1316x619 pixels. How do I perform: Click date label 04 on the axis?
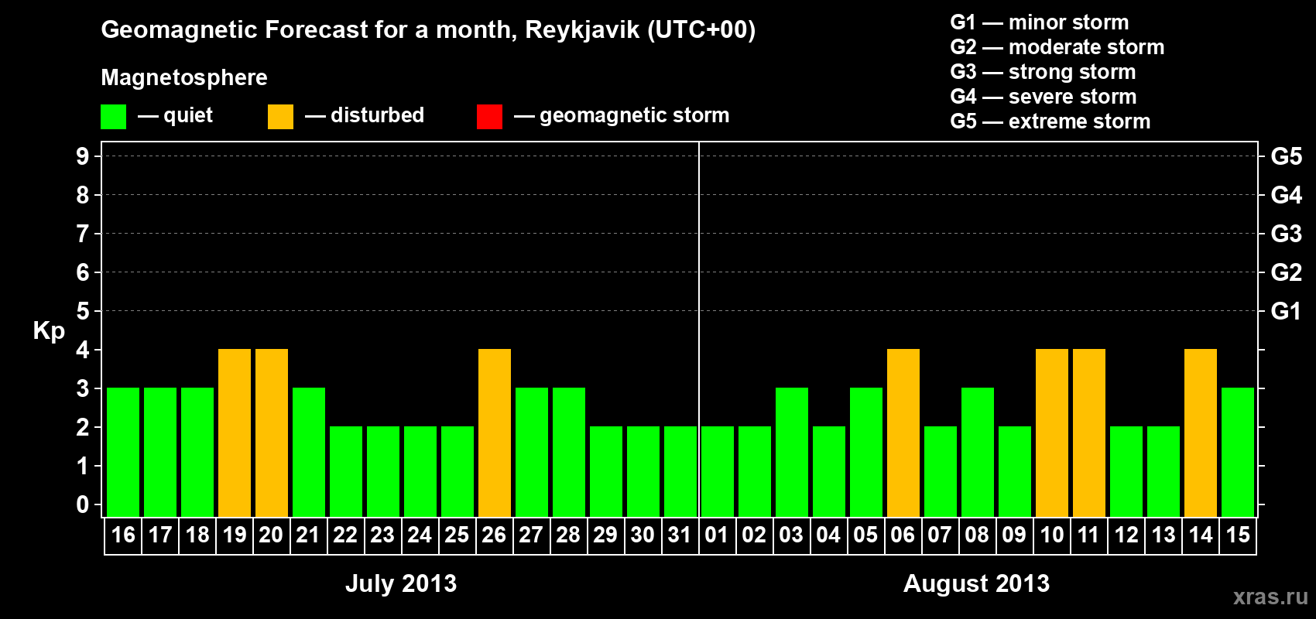[829, 535]
